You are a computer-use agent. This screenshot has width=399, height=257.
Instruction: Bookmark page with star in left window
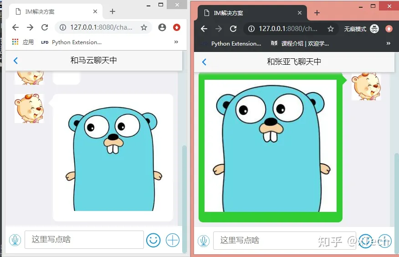point(144,27)
